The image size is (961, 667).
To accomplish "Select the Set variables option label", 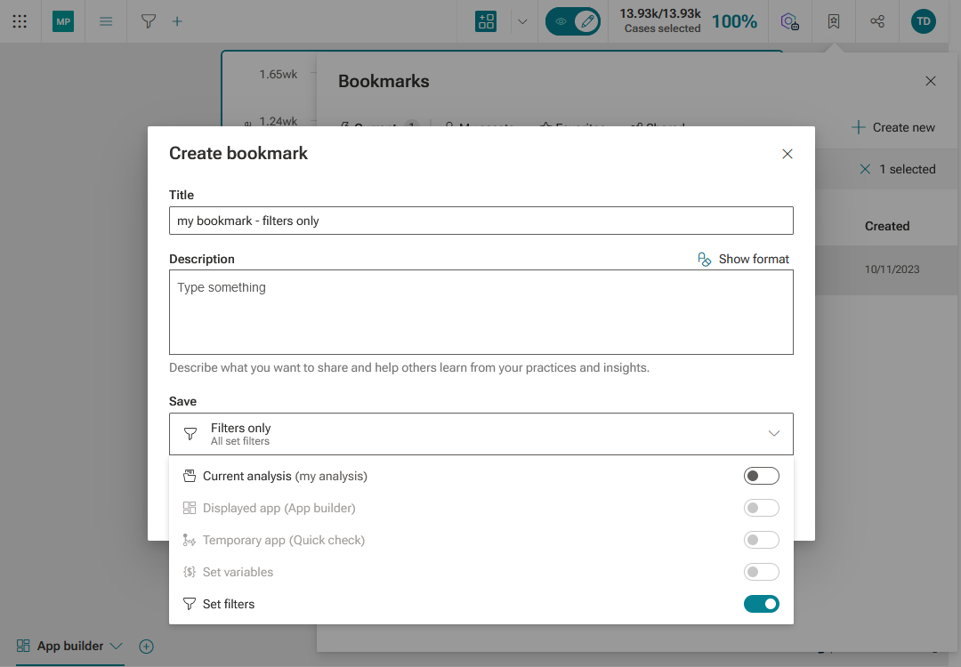I will pyautogui.click(x=238, y=572).
